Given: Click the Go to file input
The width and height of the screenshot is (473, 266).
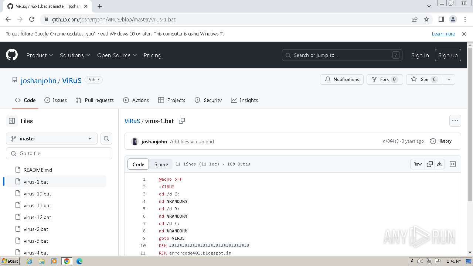Looking at the screenshot, I should (59, 153).
